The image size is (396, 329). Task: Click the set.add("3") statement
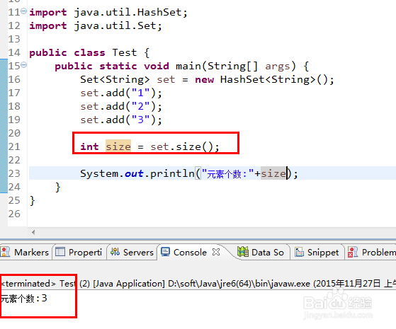121,120
